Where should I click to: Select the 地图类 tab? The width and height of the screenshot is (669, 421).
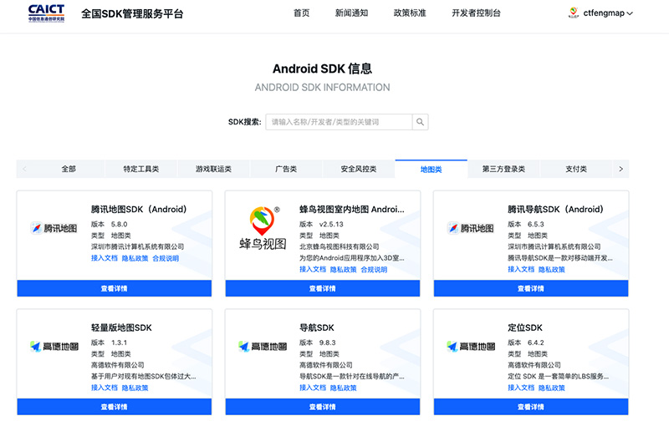[432, 170]
